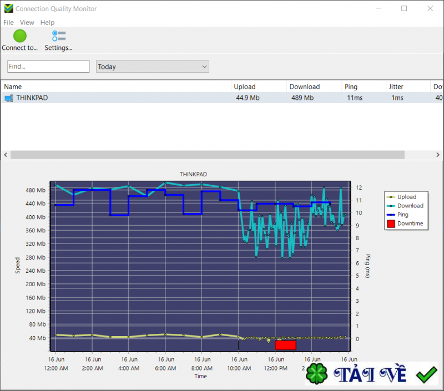This screenshot has width=444, height=391.
Task: Click the red Downtime legend swatch
Action: (391, 224)
